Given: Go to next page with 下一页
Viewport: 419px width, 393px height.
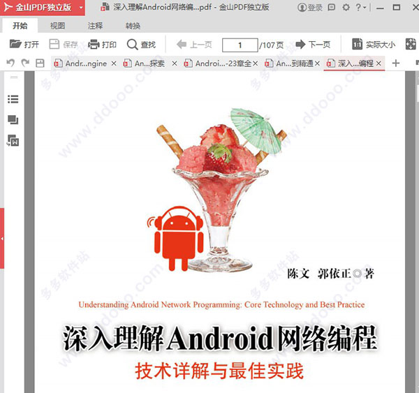Looking at the screenshot, I should 313,45.
